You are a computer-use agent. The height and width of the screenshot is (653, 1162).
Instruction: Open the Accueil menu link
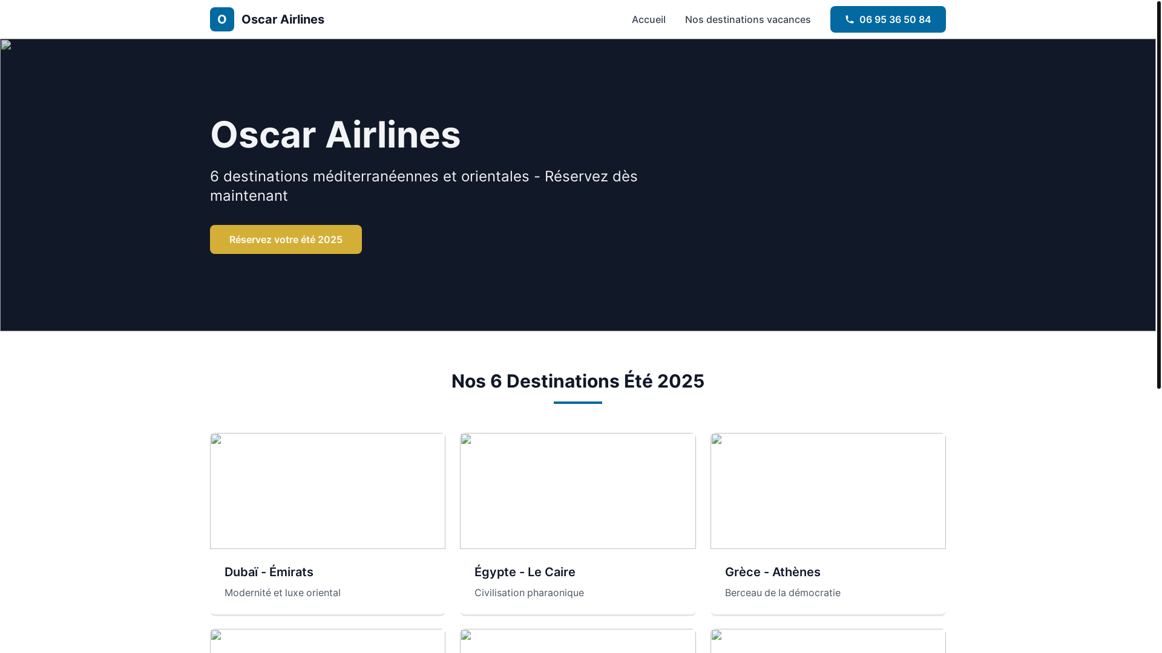(648, 19)
